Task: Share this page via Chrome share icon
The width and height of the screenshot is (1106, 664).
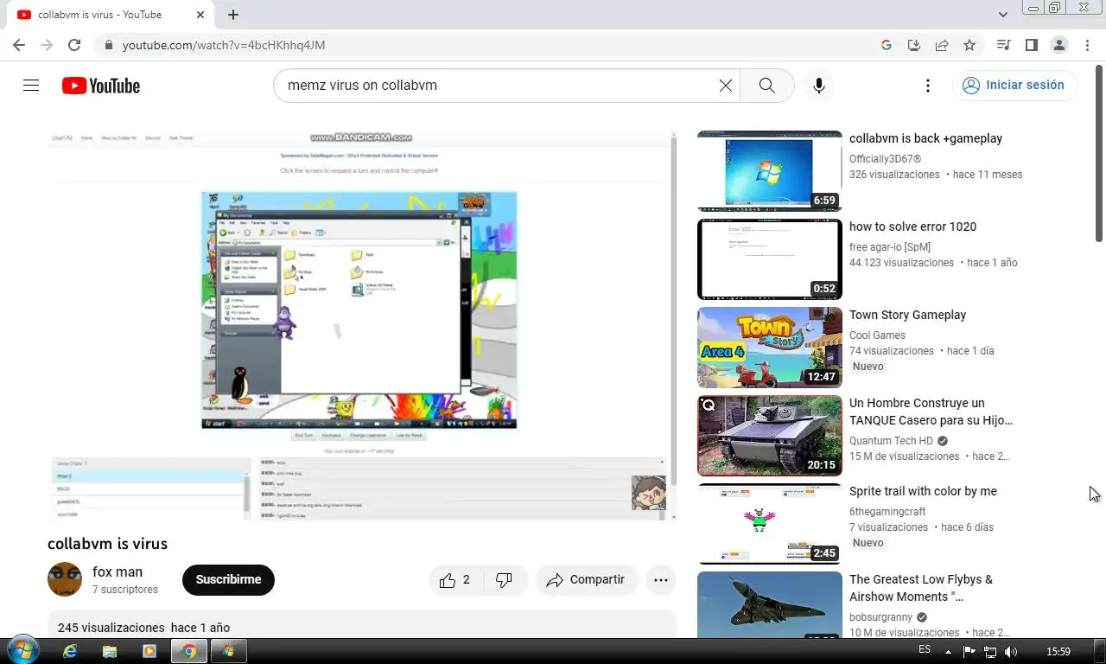Action: pos(942,45)
